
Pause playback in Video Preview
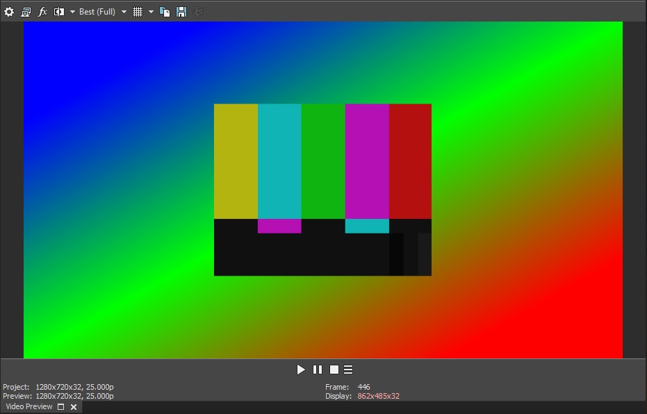pyautogui.click(x=318, y=370)
